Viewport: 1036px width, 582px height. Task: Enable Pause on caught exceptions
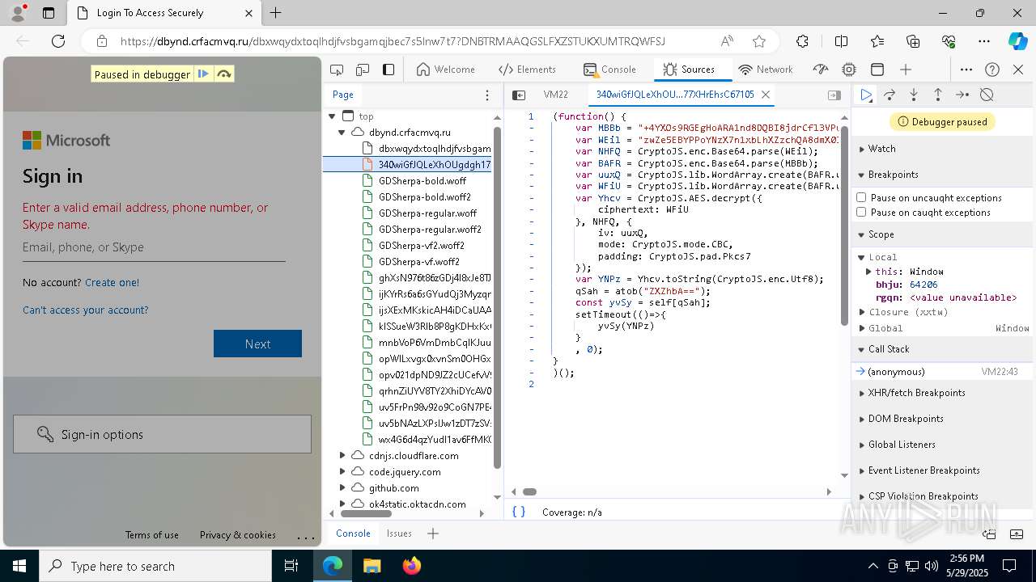click(x=861, y=212)
